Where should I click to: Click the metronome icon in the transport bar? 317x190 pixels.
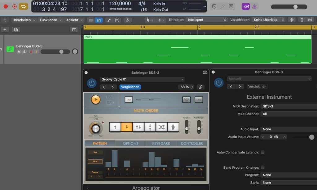point(254,6)
